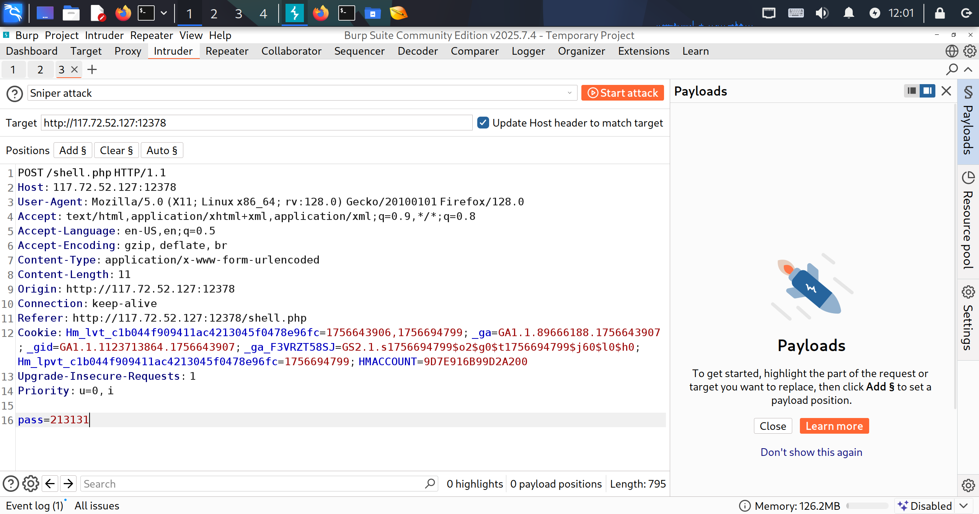Expand the Sniper attack type dropdown
The image size is (979, 514).
[569, 93]
